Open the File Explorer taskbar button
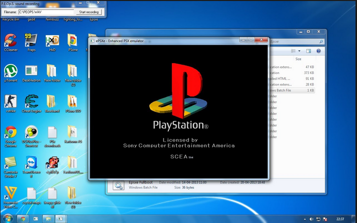Viewport: 357px width, 223px height. point(48,219)
